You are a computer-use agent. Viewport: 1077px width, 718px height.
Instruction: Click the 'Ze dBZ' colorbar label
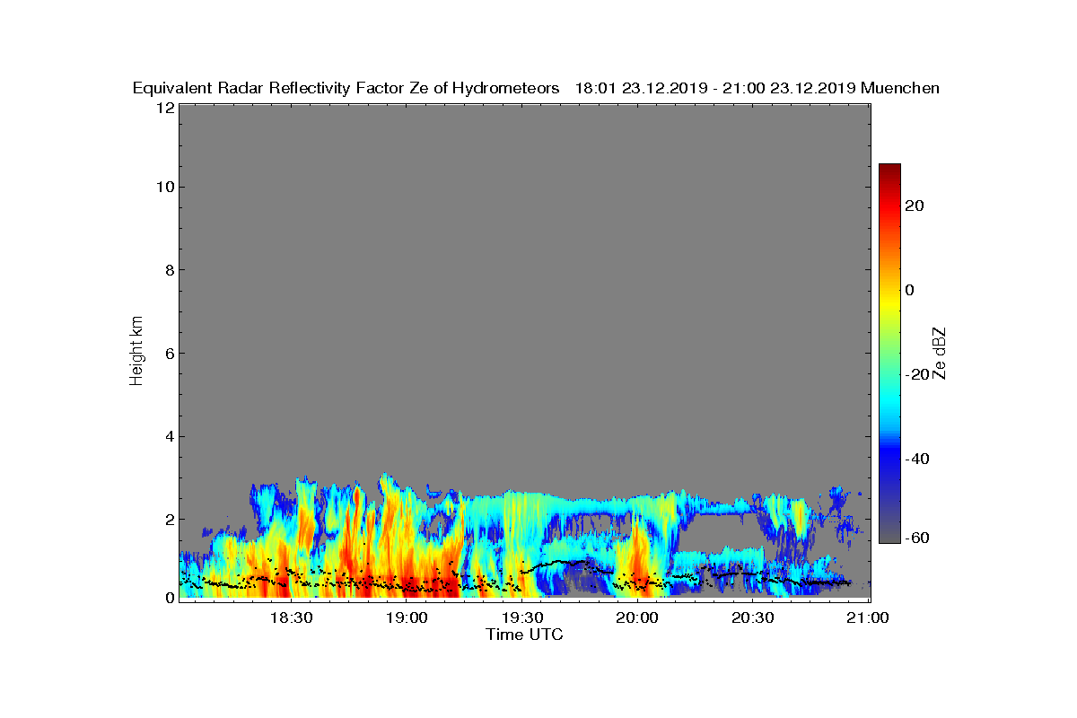pos(939,354)
